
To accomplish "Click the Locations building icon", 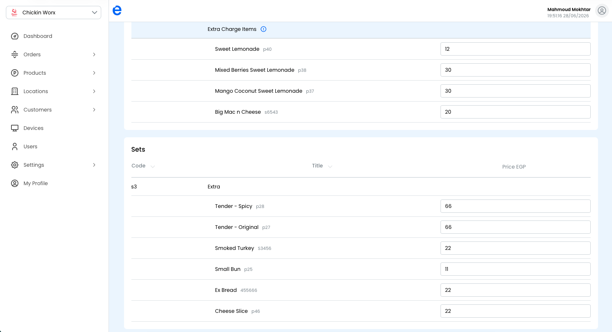I will (x=15, y=91).
